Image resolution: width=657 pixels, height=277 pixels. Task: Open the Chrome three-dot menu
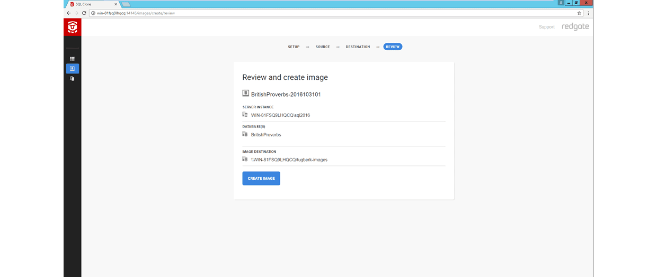pos(588,13)
